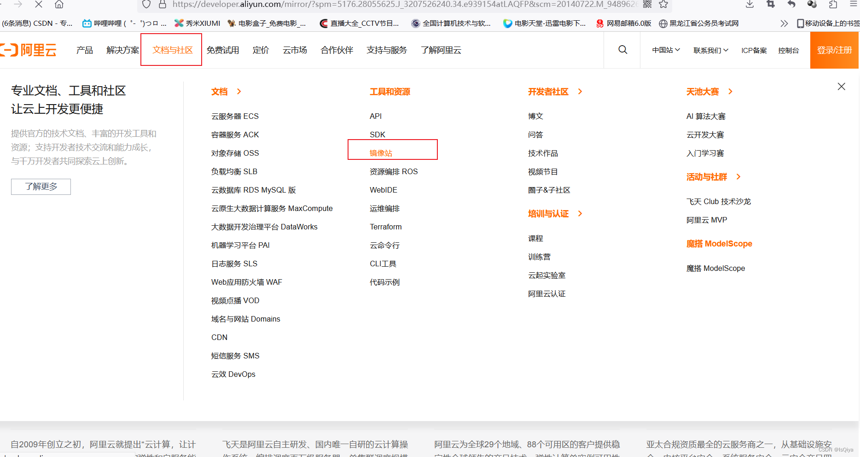Open the 电影天堂 bookmark

(x=544, y=23)
